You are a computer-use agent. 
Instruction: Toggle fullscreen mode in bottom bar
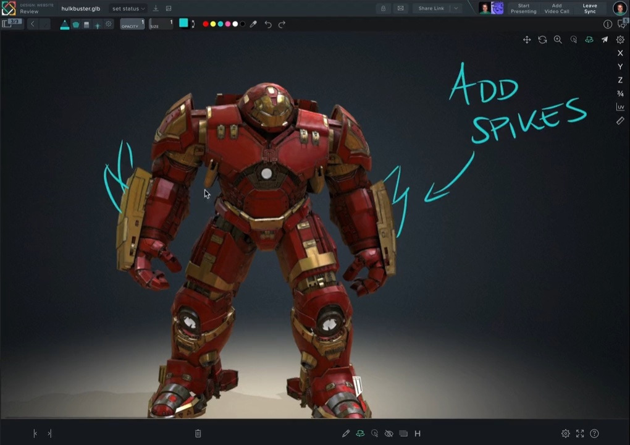pos(579,433)
